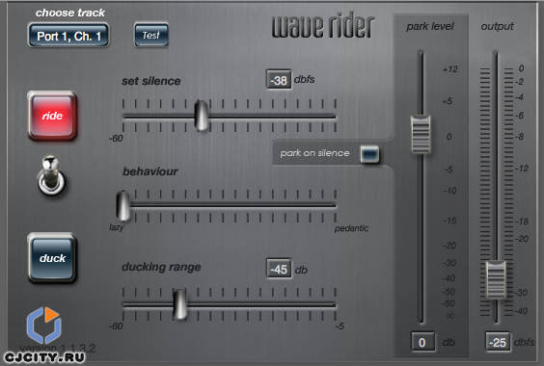Screen dimensions: 544x366
Task: Click the wave rider title logo
Action: 323,26
